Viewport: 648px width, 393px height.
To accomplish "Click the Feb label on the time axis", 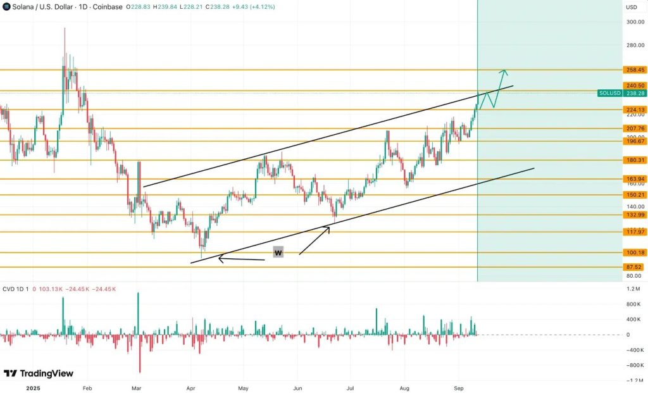I will (87, 388).
